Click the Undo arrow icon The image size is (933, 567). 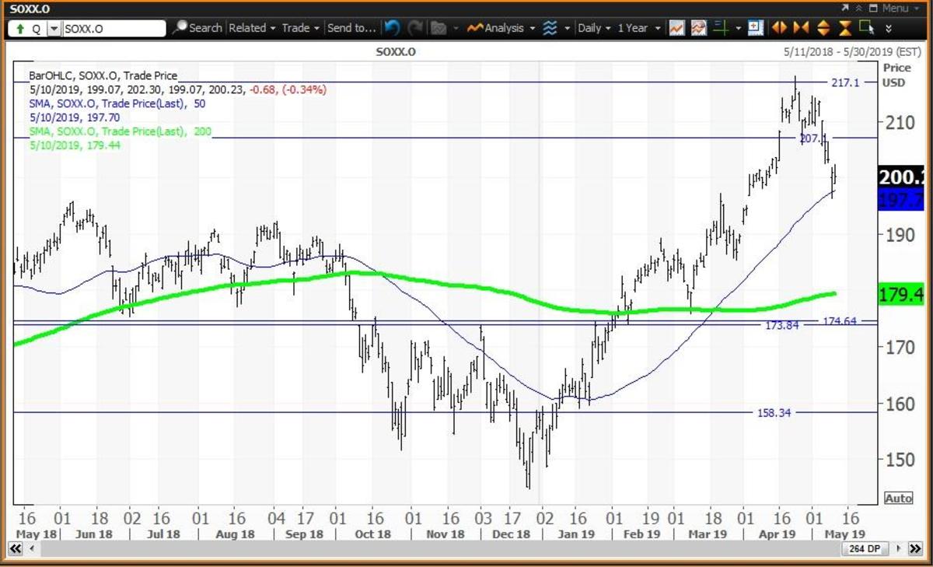[392, 28]
